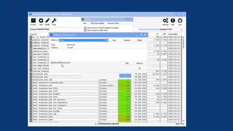Screen dimensions: 233x131
Task: Select keyword row 'Best executive fountain pen'
Action: coord(105,83)
